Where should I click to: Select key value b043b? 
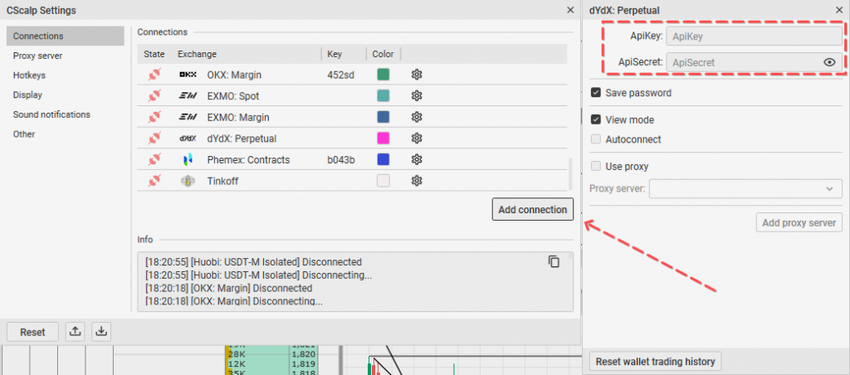click(x=341, y=160)
